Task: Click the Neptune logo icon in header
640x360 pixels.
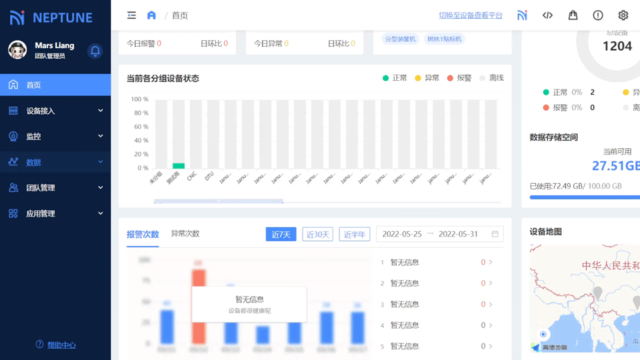Action: 522,15
